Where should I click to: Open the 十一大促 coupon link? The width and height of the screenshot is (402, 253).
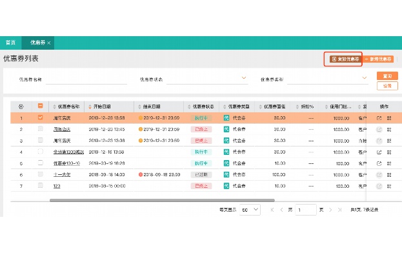62,175
